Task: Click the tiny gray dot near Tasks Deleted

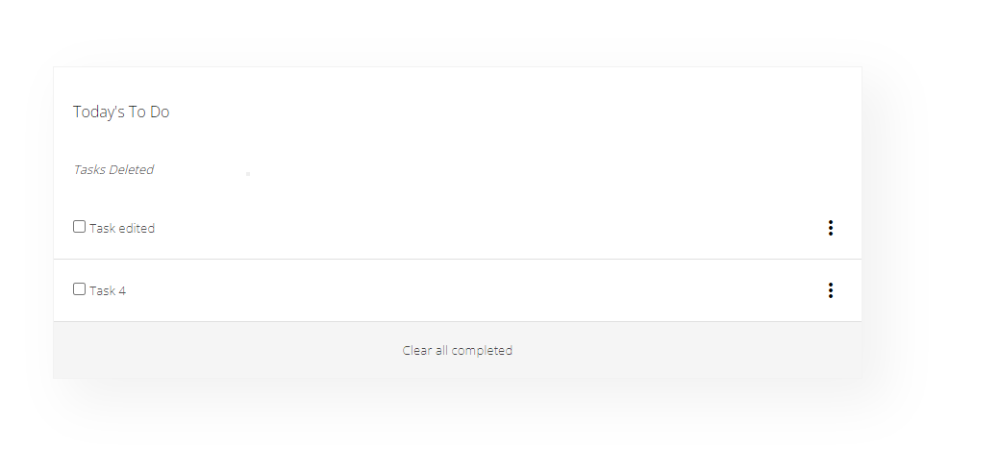Action: [248, 174]
